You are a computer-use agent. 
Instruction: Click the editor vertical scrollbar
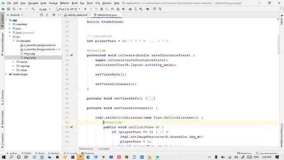pyautogui.click(x=279, y=44)
